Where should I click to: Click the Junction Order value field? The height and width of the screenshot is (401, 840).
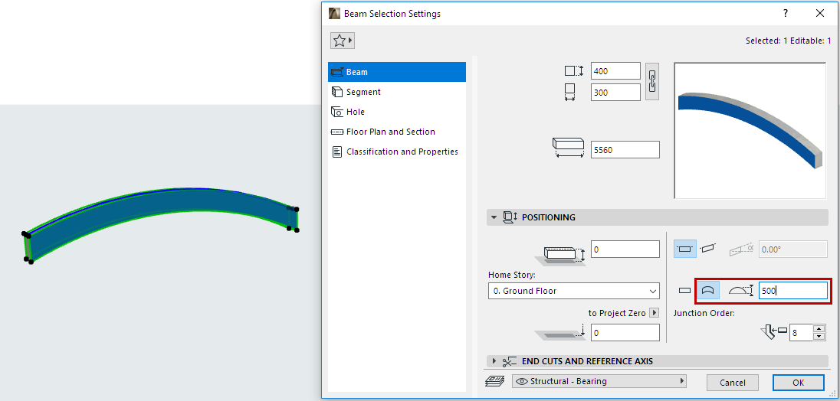[x=802, y=333]
